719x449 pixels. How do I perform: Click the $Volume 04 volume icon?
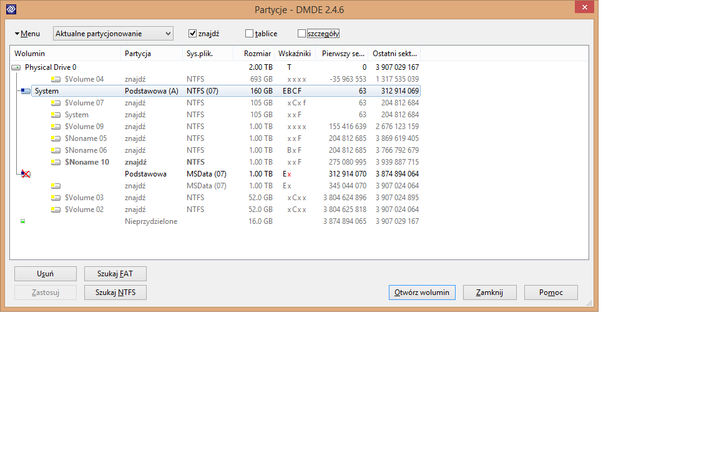56,79
